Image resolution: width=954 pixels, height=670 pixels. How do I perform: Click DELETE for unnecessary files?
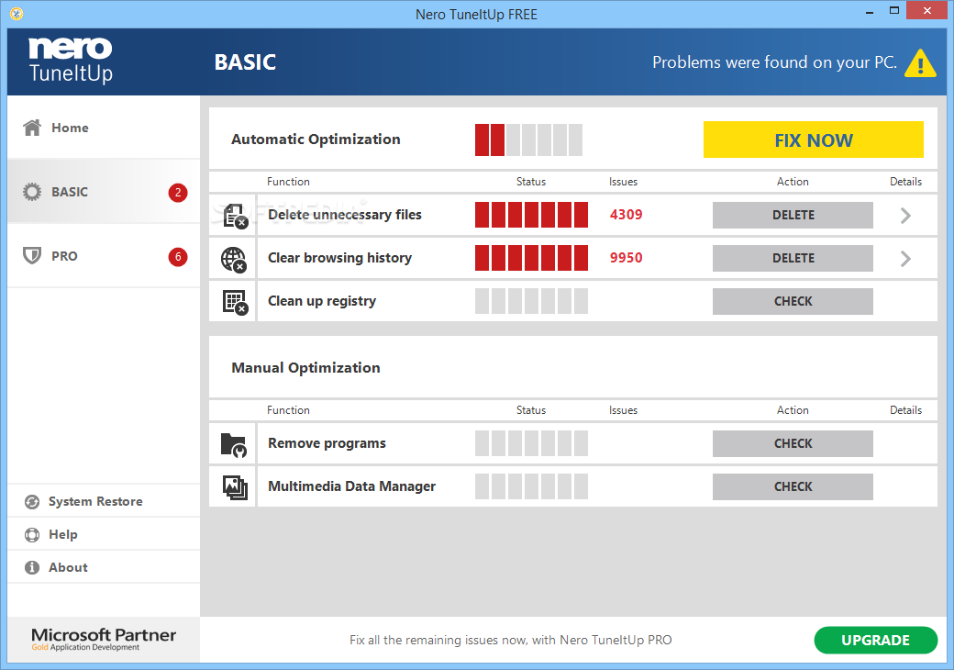(x=793, y=216)
